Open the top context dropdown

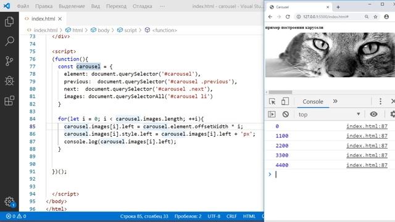pos(329,115)
